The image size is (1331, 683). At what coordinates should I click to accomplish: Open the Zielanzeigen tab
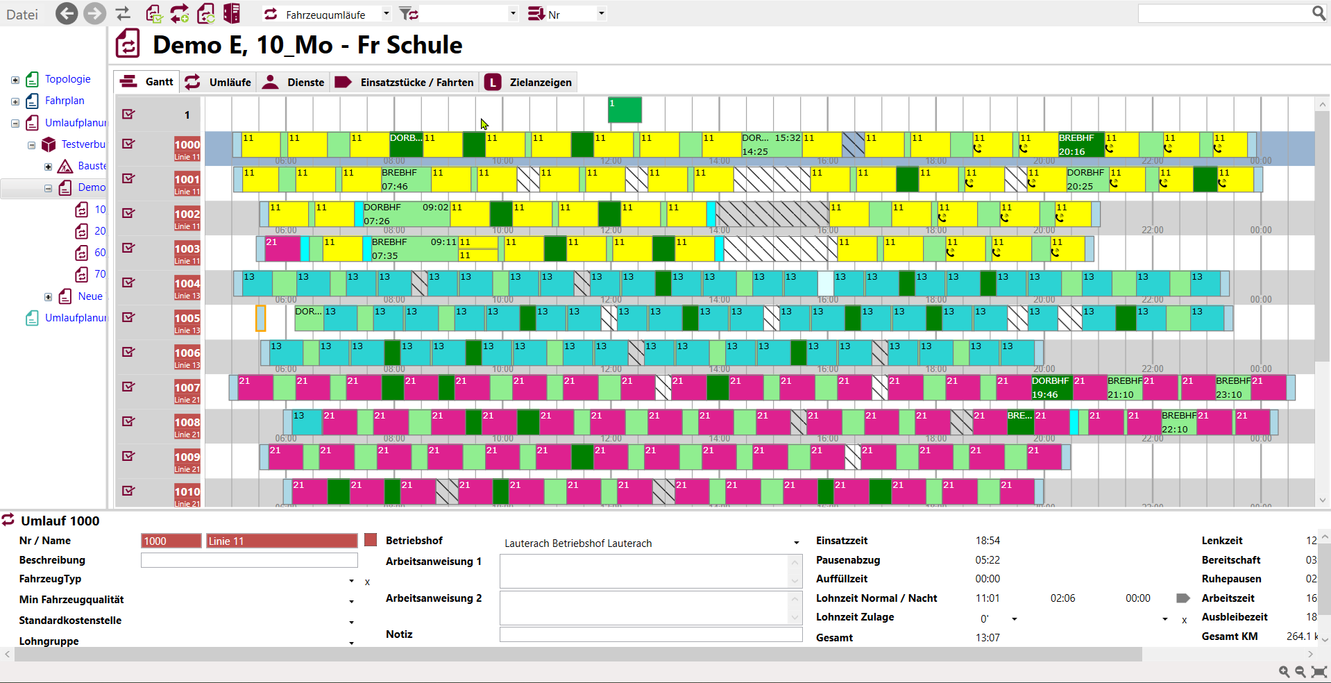pos(529,82)
